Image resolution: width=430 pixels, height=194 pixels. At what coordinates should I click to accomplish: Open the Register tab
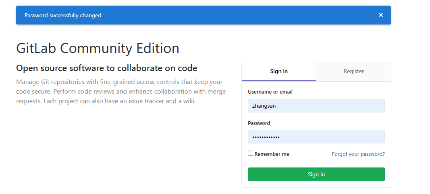pyautogui.click(x=354, y=71)
